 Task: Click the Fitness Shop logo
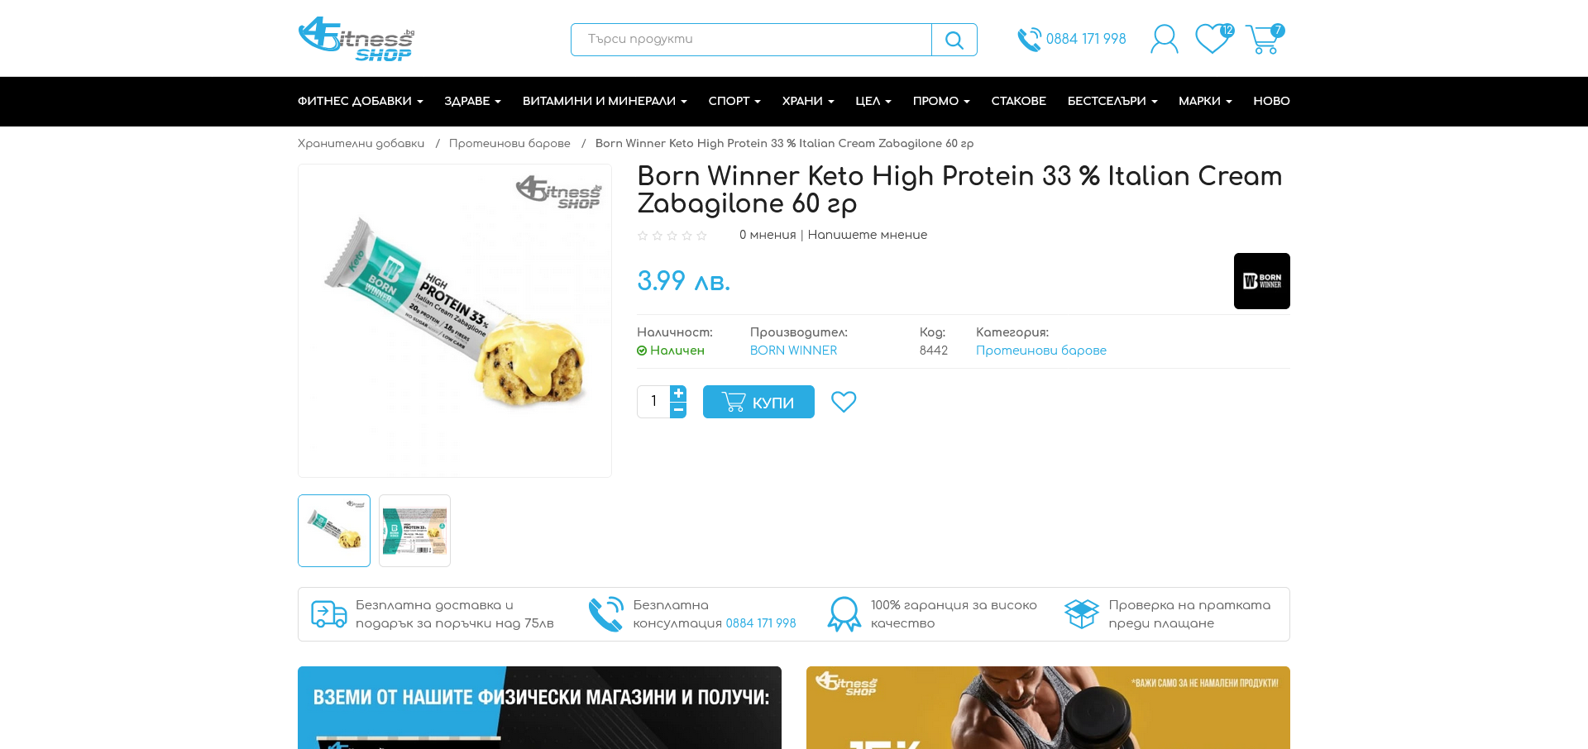pyautogui.click(x=356, y=39)
